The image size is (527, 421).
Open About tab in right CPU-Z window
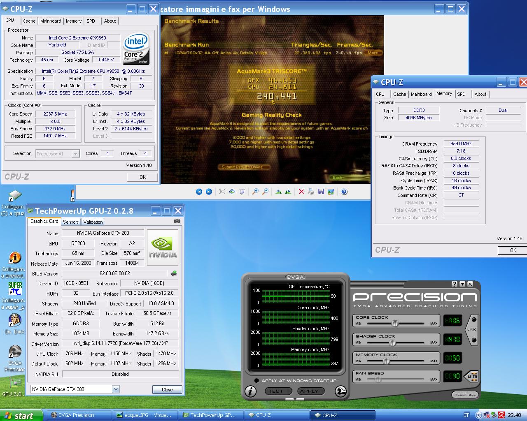pos(480,94)
